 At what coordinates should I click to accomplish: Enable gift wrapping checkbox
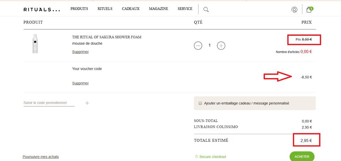point(200,103)
